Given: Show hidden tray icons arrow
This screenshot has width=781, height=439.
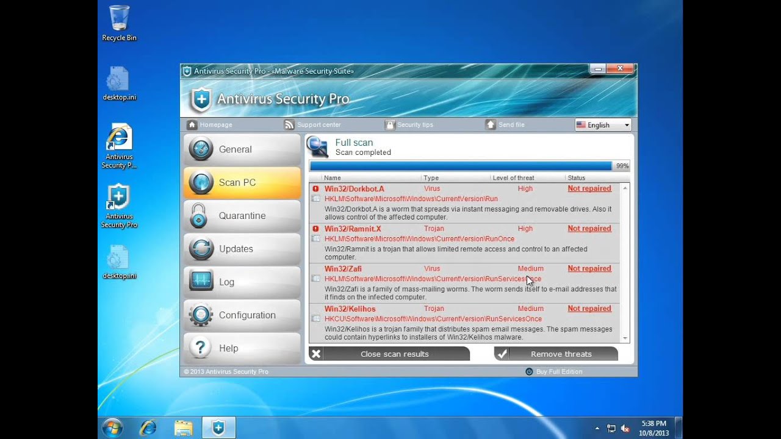Looking at the screenshot, I should pos(597,429).
